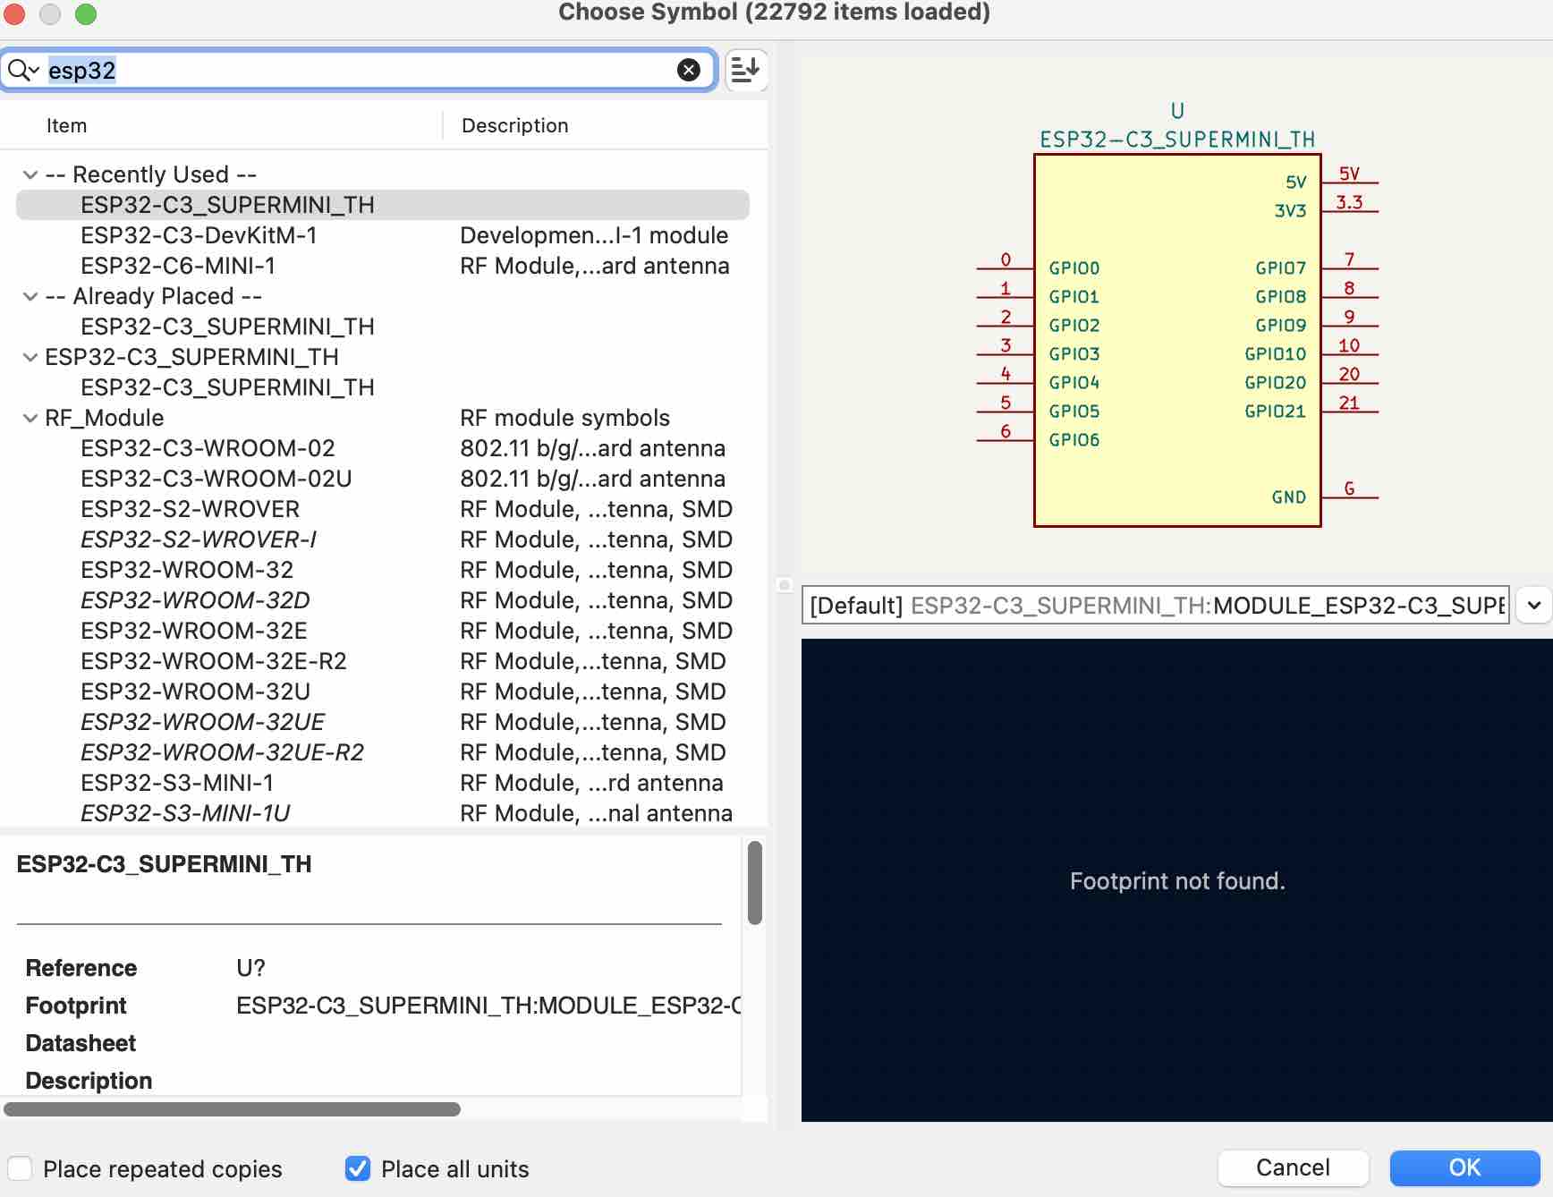Click the sort order button beside search
Image resolution: width=1553 pixels, height=1197 pixels.
pyautogui.click(x=745, y=70)
